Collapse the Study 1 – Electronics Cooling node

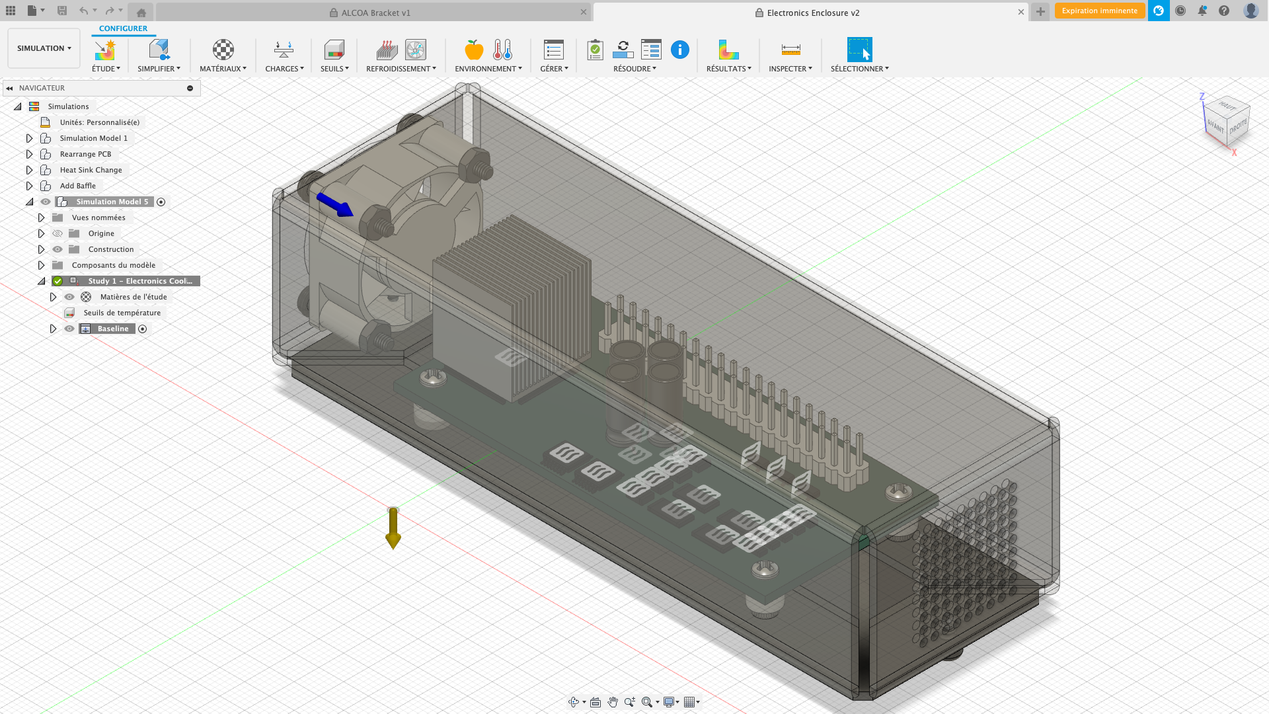pos(41,280)
